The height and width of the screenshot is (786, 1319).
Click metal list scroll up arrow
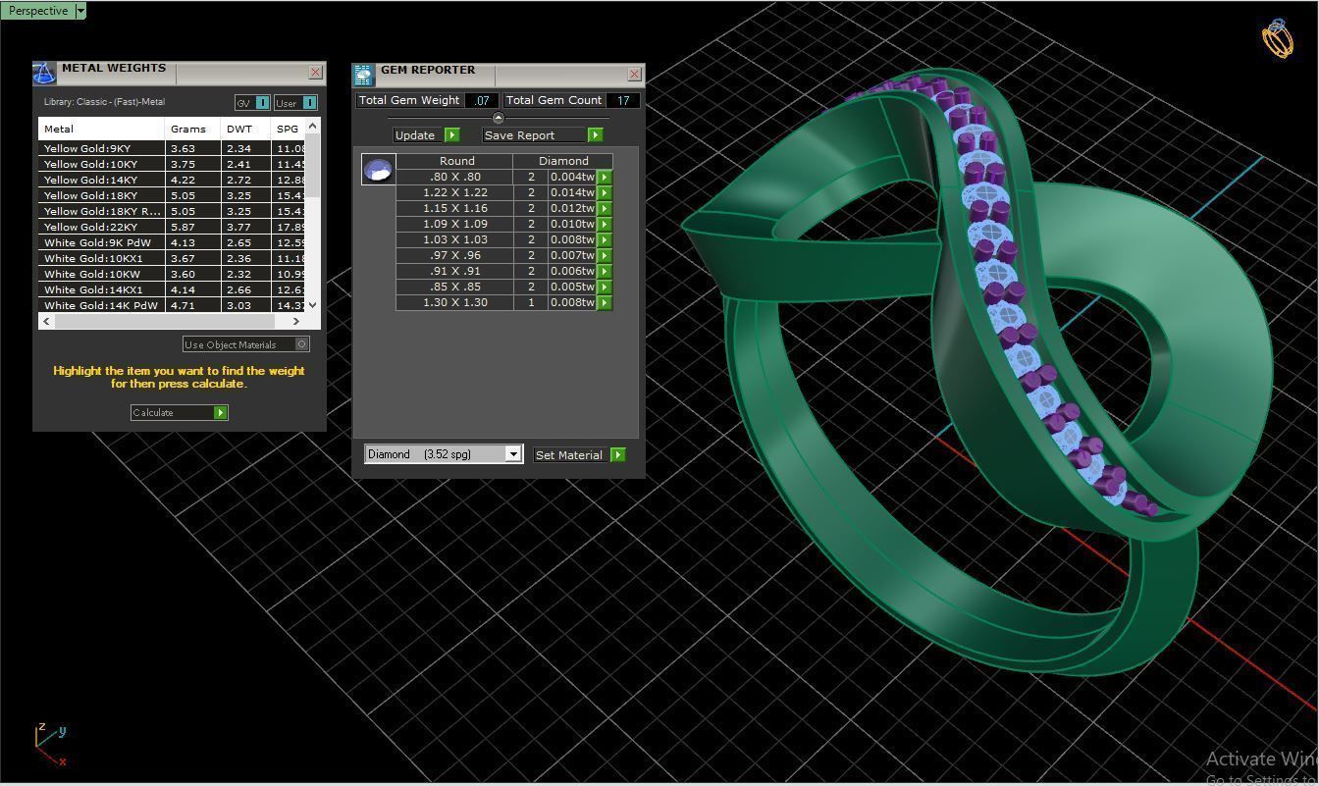[x=313, y=126]
